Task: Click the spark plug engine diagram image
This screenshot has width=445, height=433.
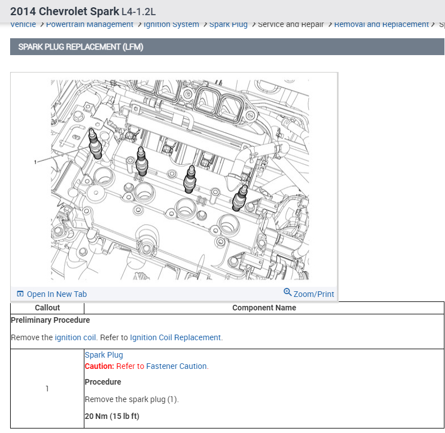Action: coord(180,179)
